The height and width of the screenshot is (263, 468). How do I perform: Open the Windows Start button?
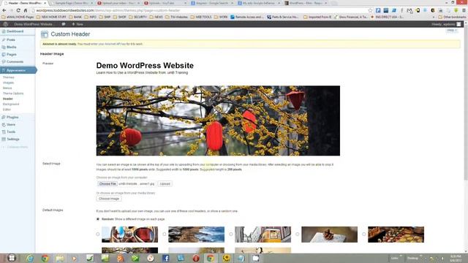[x=12, y=258]
